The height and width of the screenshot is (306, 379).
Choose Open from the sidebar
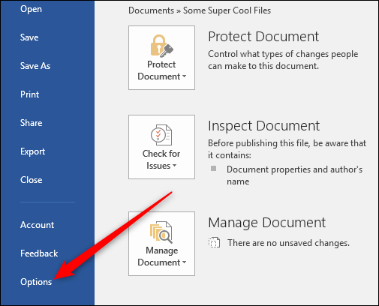31,9
